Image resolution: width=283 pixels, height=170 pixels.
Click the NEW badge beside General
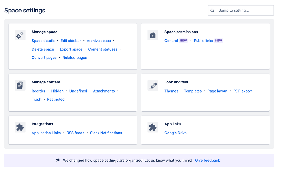tap(183, 41)
